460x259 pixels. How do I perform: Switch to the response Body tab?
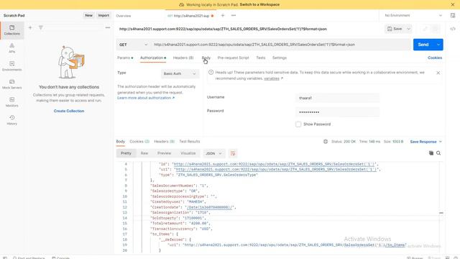pos(120,142)
